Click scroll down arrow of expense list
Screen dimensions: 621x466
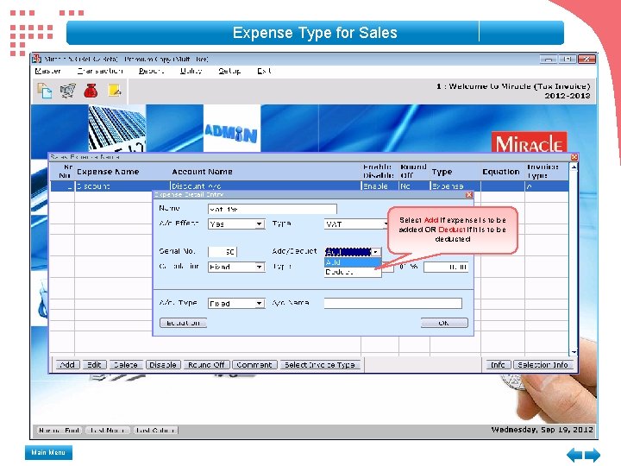tap(574, 352)
